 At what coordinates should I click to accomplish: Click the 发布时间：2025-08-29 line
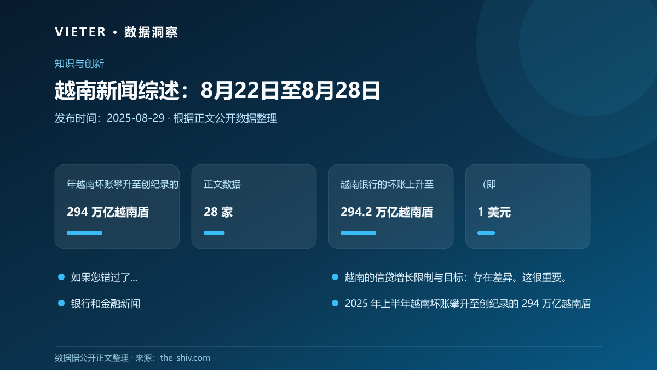point(166,118)
